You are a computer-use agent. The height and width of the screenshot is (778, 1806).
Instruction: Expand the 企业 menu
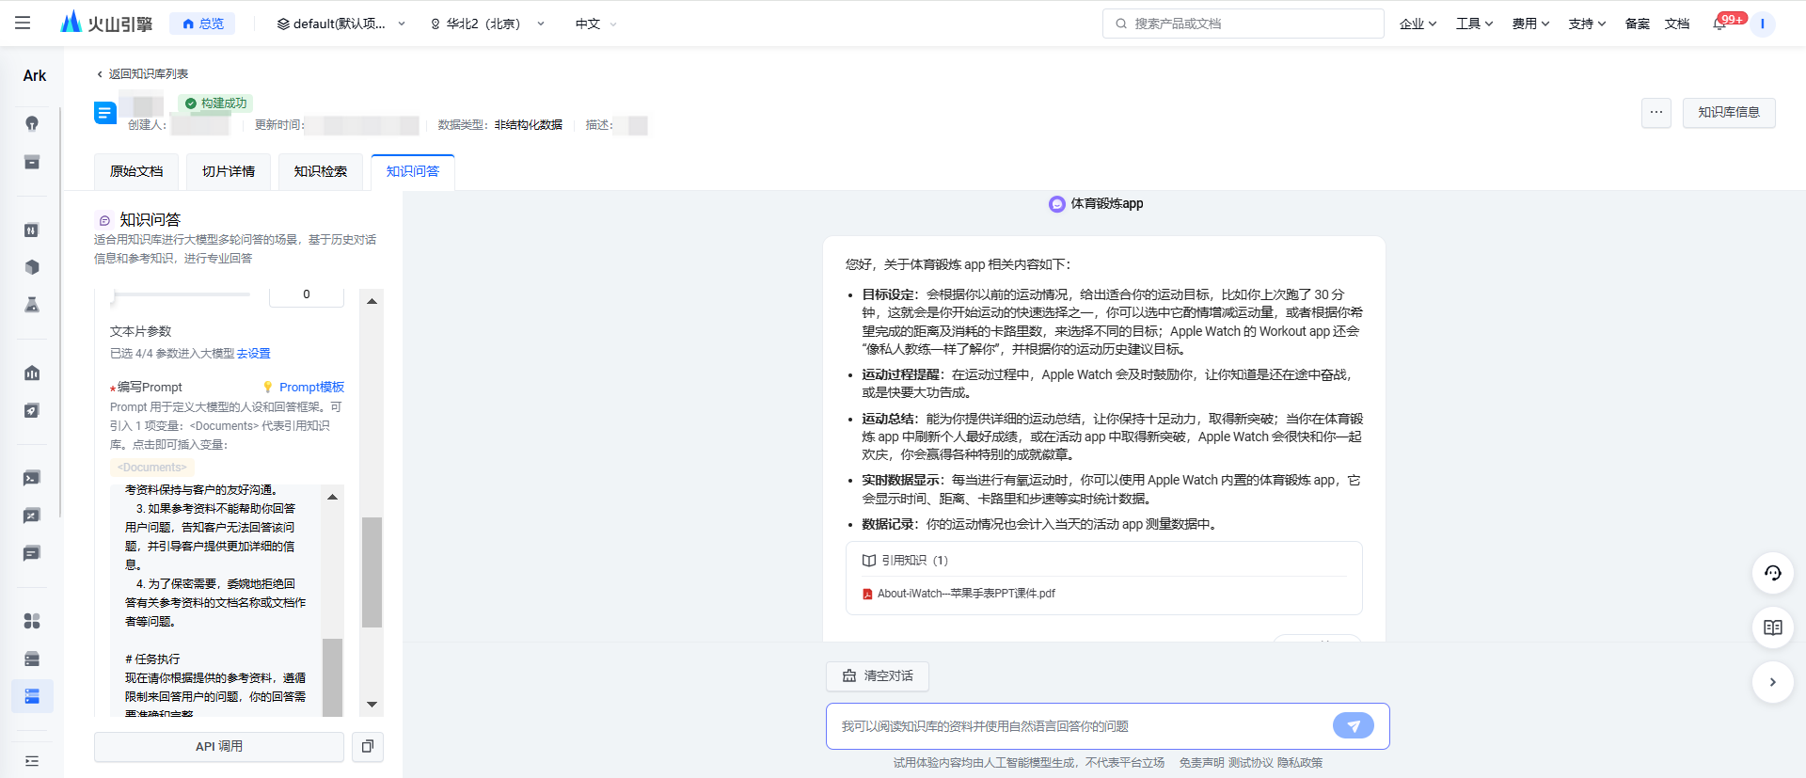[1418, 24]
